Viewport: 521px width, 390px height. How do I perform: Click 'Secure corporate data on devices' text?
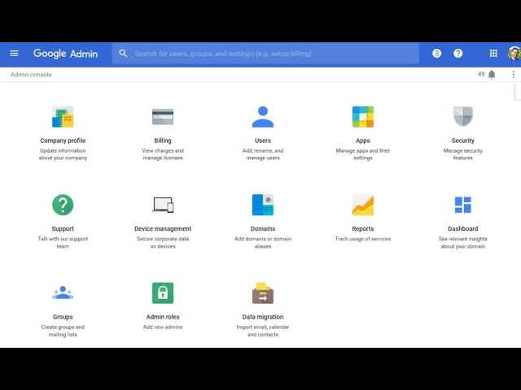(163, 242)
